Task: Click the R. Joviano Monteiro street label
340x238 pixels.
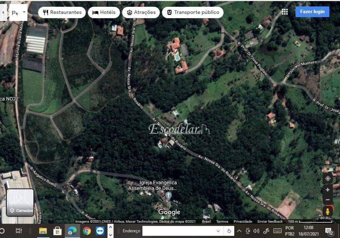Action: click(x=302, y=69)
